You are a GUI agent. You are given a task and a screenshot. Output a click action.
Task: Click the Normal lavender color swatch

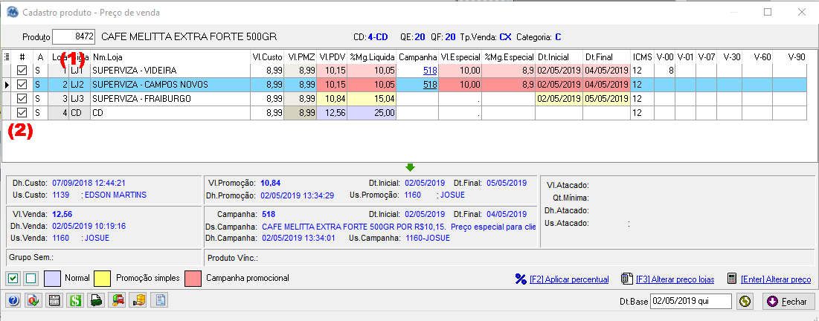point(53,279)
